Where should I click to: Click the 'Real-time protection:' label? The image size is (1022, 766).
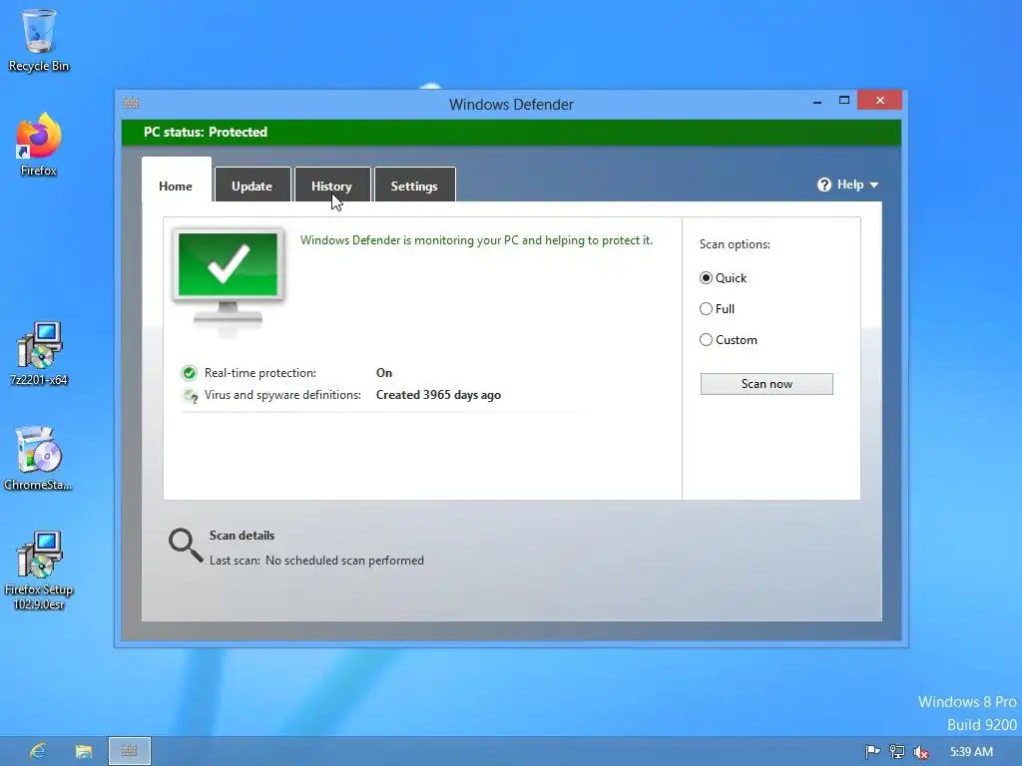260,373
